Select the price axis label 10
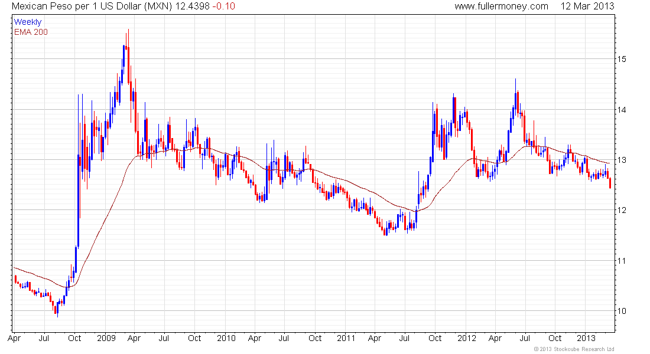The height and width of the screenshot is (354, 650). pyautogui.click(x=622, y=312)
